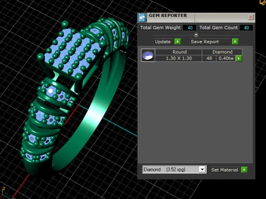The image size is (266, 199).
Task: Click the Update button label
Action: click(x=163, y=41)
